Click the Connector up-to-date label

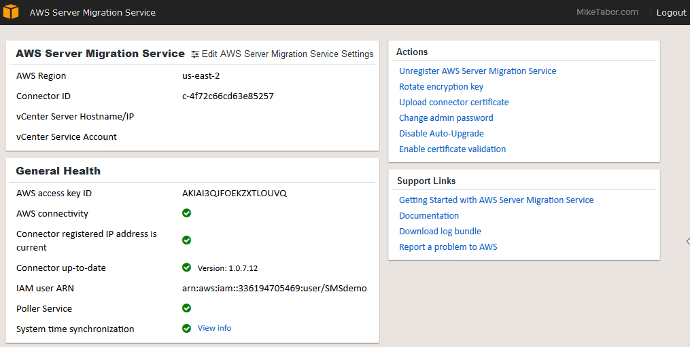pos(61,268)
